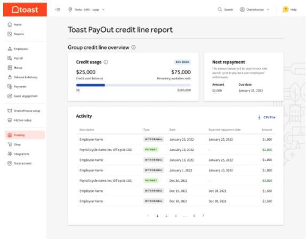Go to next page of activity

point(204,216)
